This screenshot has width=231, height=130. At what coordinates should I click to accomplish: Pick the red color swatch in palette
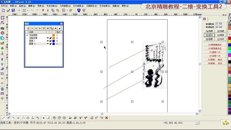pos(230,38)
